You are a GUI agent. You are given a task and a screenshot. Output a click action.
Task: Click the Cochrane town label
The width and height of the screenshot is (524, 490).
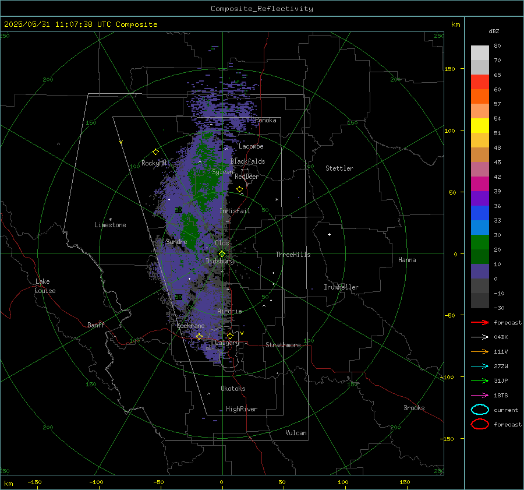click(190, 326)
